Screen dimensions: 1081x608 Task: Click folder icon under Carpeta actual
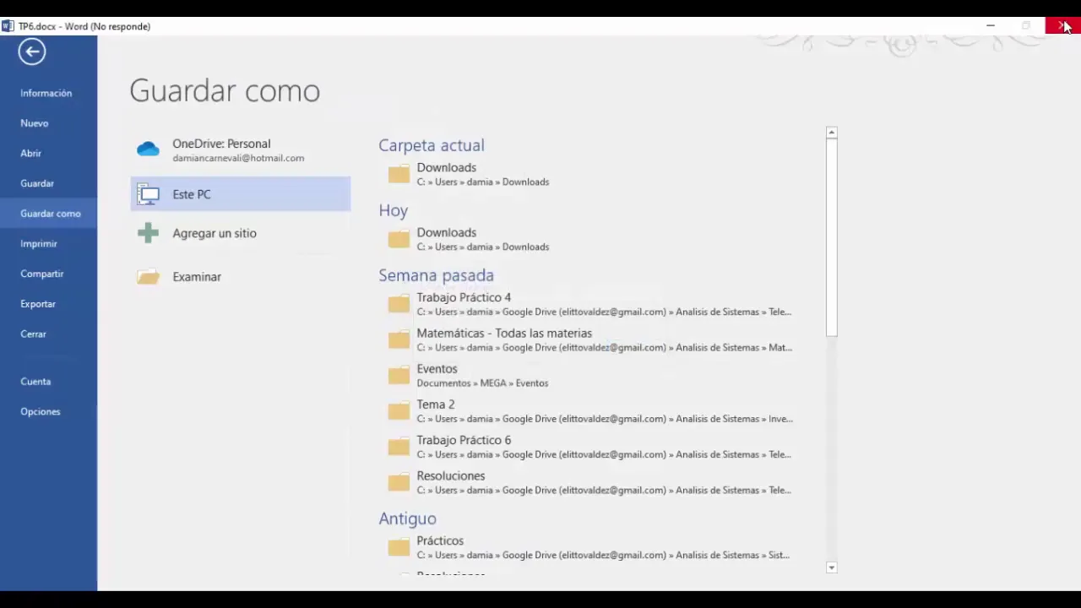click(x=399, y=175)
